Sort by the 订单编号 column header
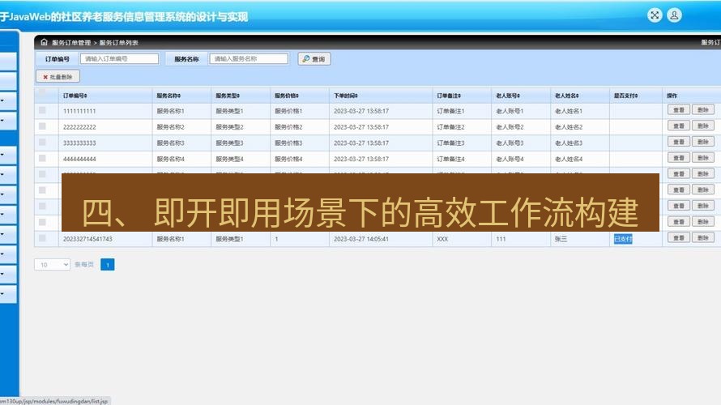721x405 pixels. (75, 96)
